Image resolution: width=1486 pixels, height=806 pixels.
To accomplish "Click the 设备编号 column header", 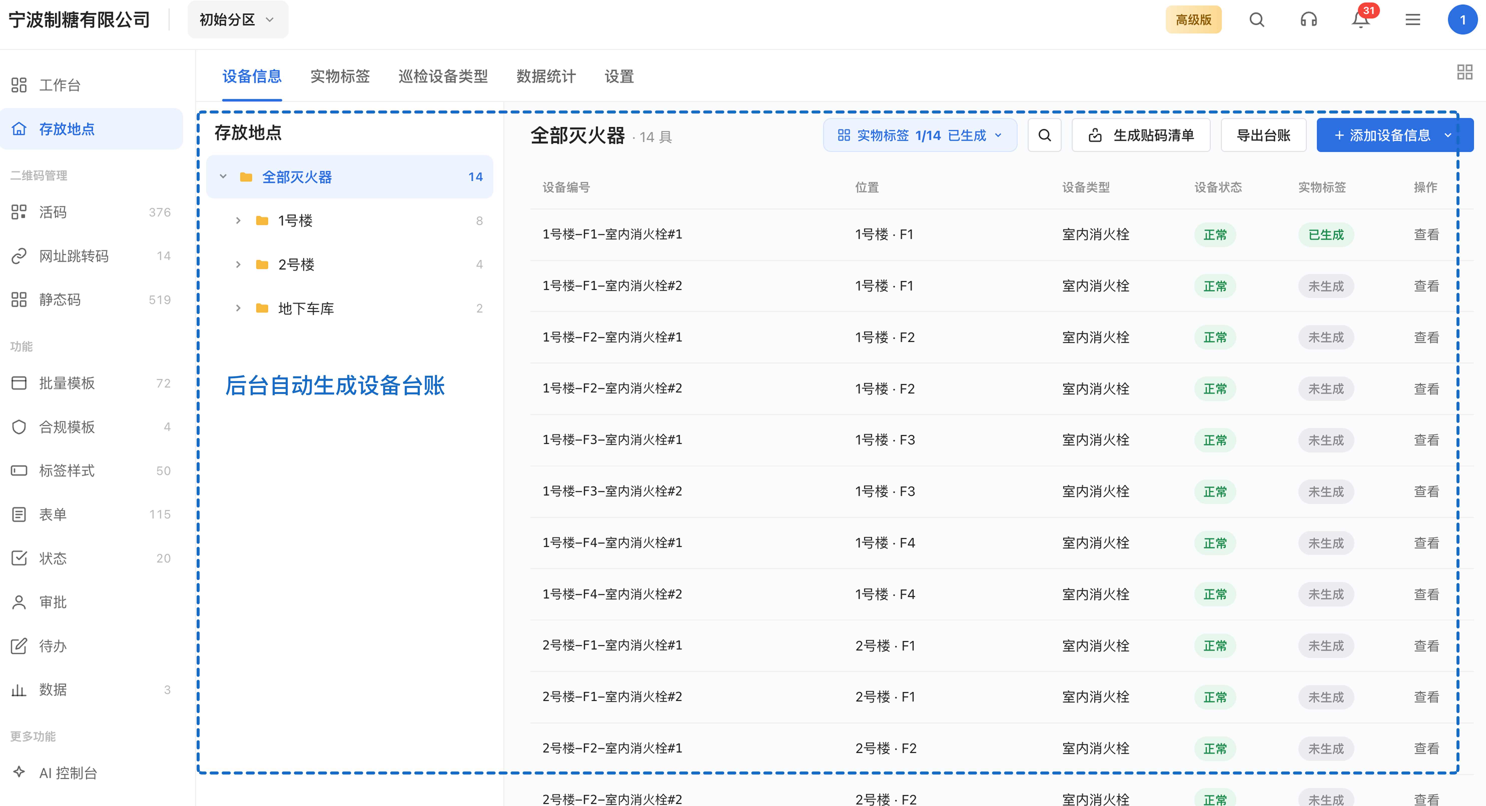I will coord(566,187).
